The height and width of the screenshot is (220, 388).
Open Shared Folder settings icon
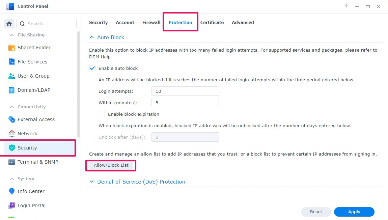[12, 48]
